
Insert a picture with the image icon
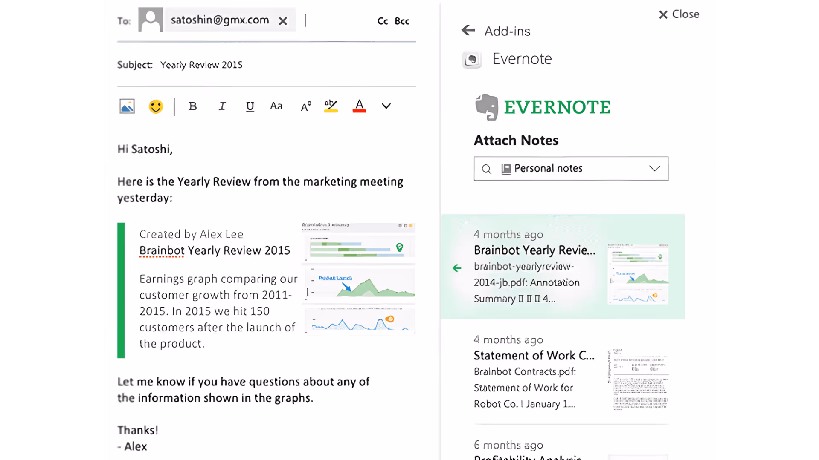tap(127, 106)
